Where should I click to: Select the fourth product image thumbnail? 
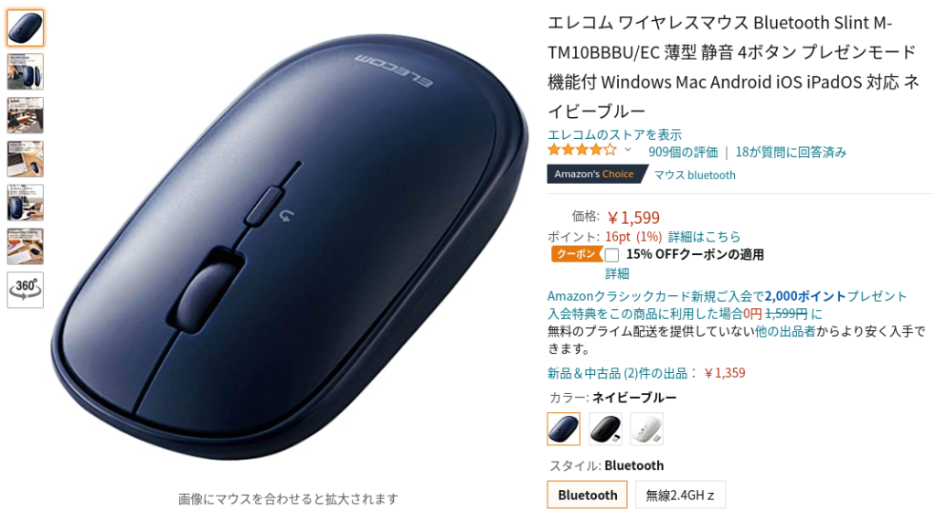[25, 159]
